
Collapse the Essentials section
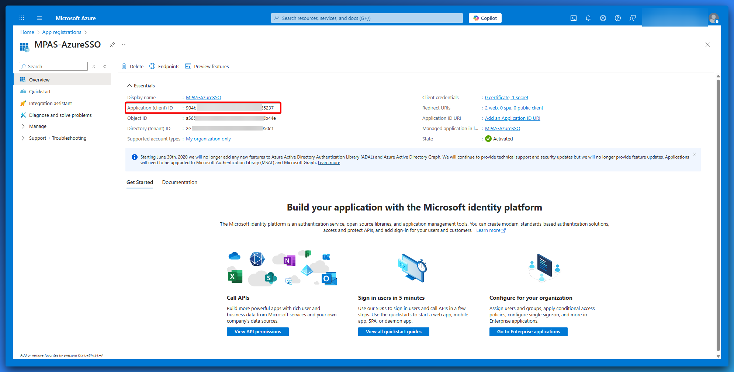141,86
